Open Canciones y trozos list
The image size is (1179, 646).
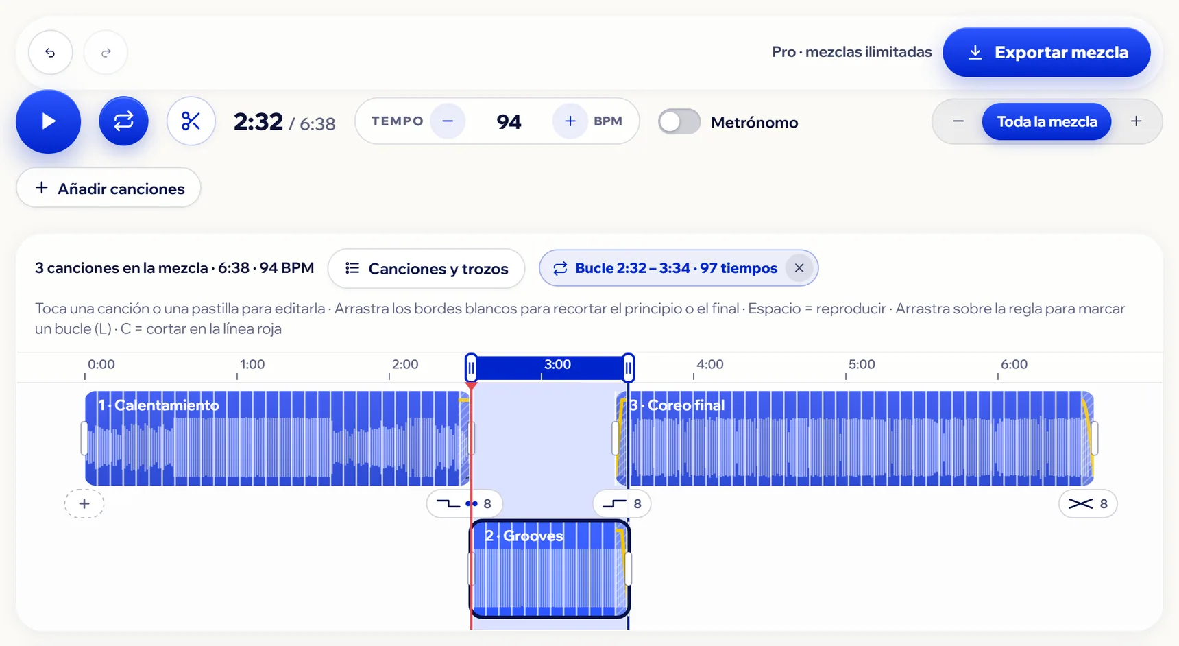(x=426, y=268)
